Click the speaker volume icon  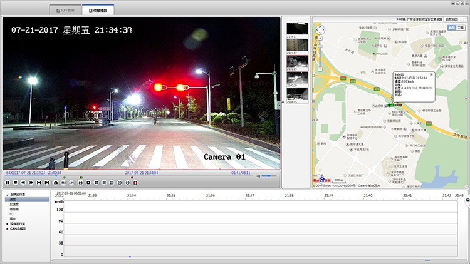(x=258, y=176)
